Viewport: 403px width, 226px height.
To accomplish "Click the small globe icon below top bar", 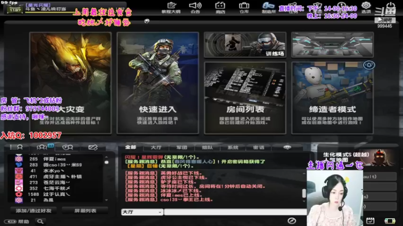I will (147, 21).
